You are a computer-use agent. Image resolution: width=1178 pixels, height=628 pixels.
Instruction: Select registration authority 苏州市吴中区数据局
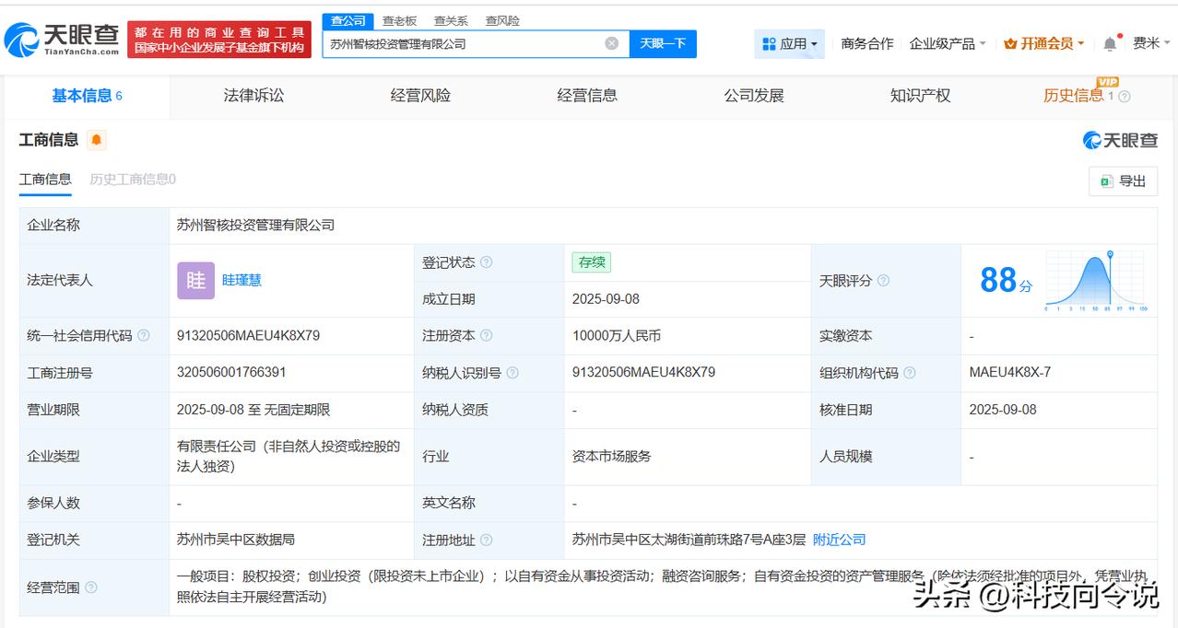(236, 540)
